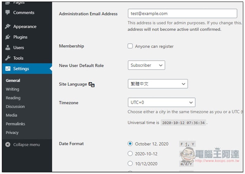Select the 2020-10-12 date format
Viewport: 245px width, 174px height.
(x=130, y=154)
